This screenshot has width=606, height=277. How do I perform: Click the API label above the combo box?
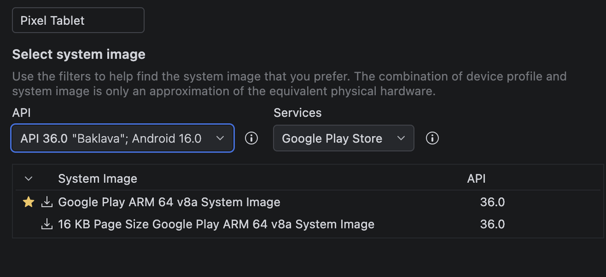pyautogui.click(x=21, y=112)
